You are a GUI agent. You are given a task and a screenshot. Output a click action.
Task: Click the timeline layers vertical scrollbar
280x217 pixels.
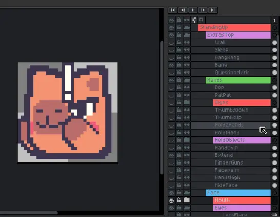click(278, 71)
